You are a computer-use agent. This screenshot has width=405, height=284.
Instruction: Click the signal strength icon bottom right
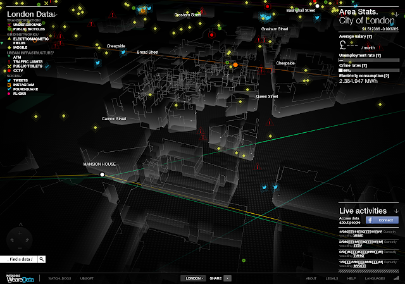pos(396,278)
